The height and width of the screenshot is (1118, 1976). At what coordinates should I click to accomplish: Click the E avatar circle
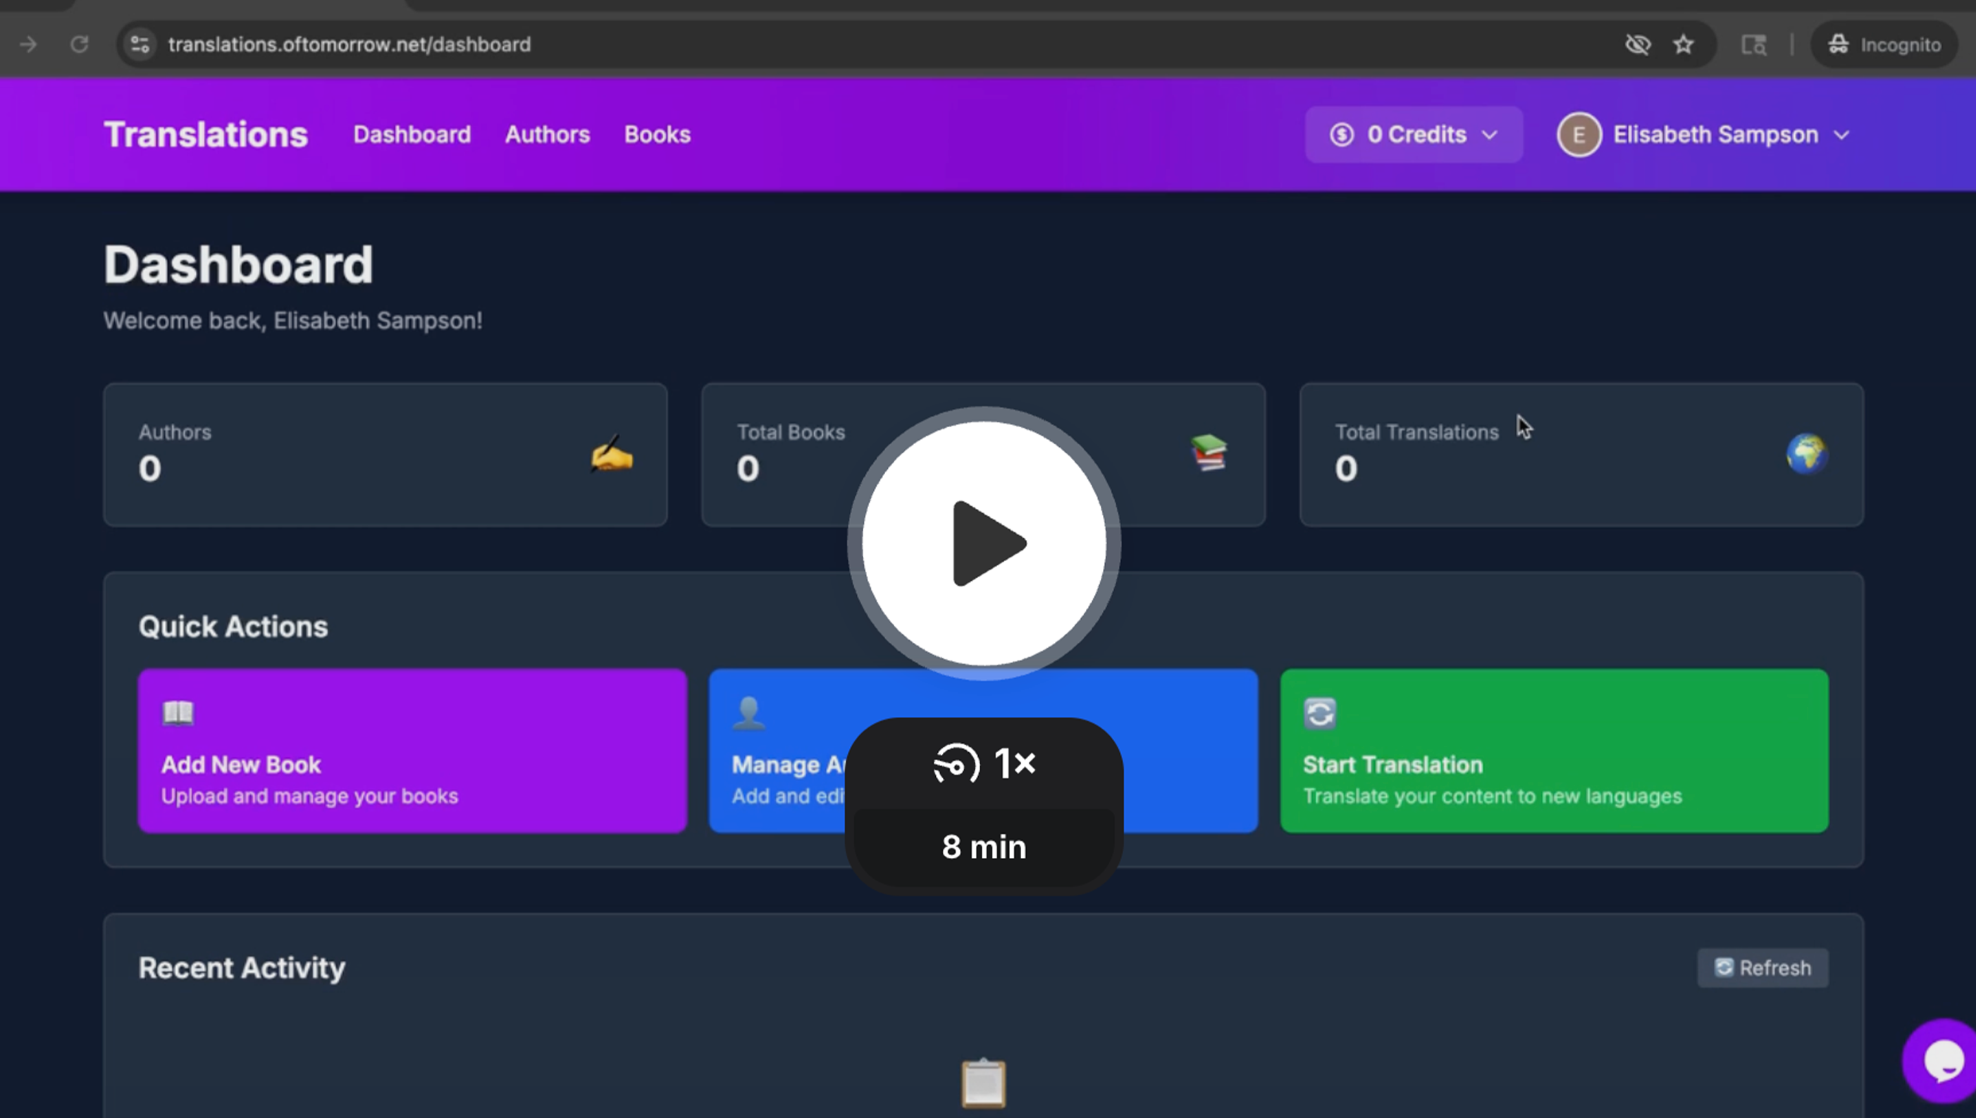[1579, 135]
